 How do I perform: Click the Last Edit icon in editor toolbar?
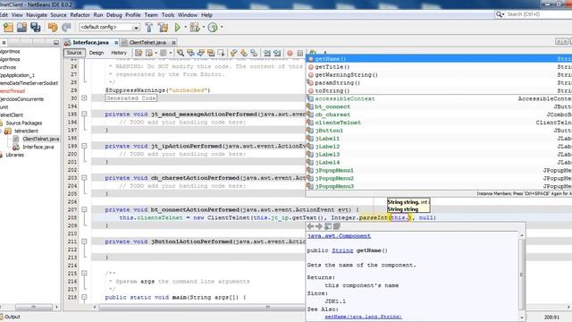tap(139, 53)
